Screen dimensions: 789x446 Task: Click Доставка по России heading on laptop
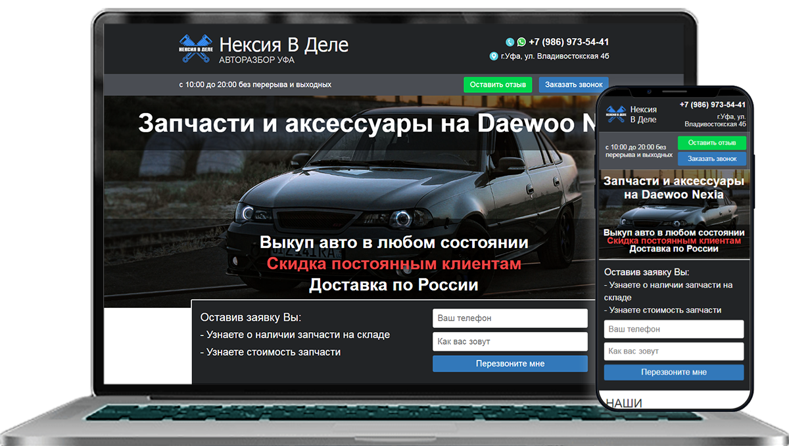click(394, 285)
